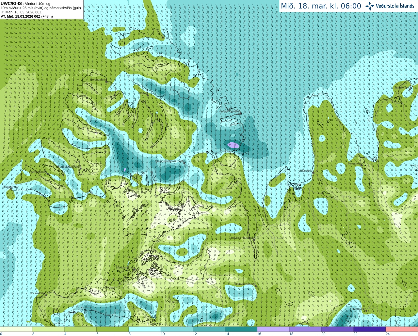Click the 2–4 m/s light green legend swatch
The image size is (418, 336).
tap(48, 329)
